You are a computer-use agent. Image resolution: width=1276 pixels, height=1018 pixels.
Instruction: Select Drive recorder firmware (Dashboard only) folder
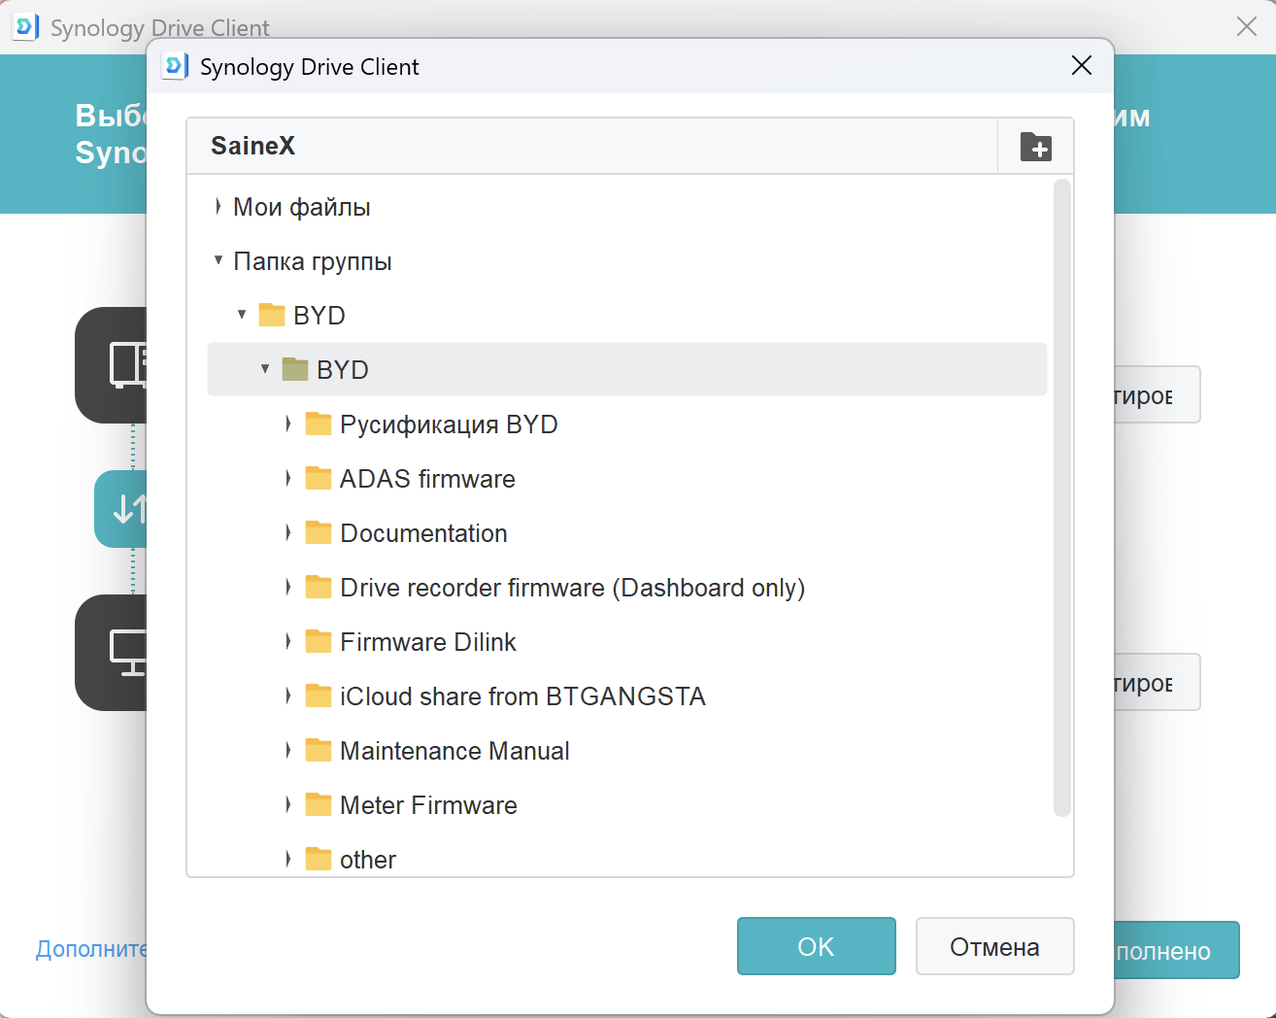(x=572, y=588)
